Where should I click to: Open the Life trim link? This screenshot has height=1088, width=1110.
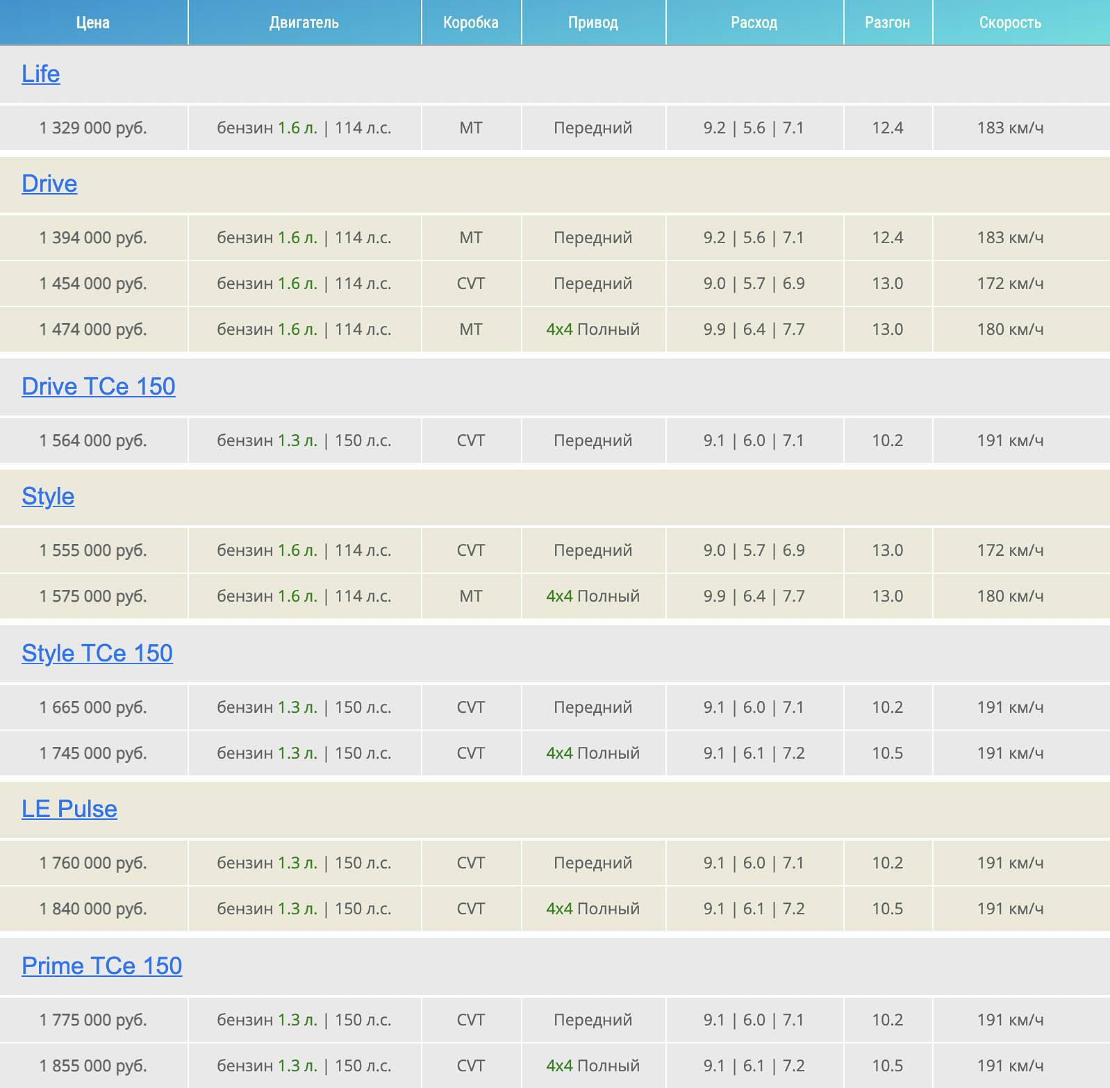click(x=40, y=74)
